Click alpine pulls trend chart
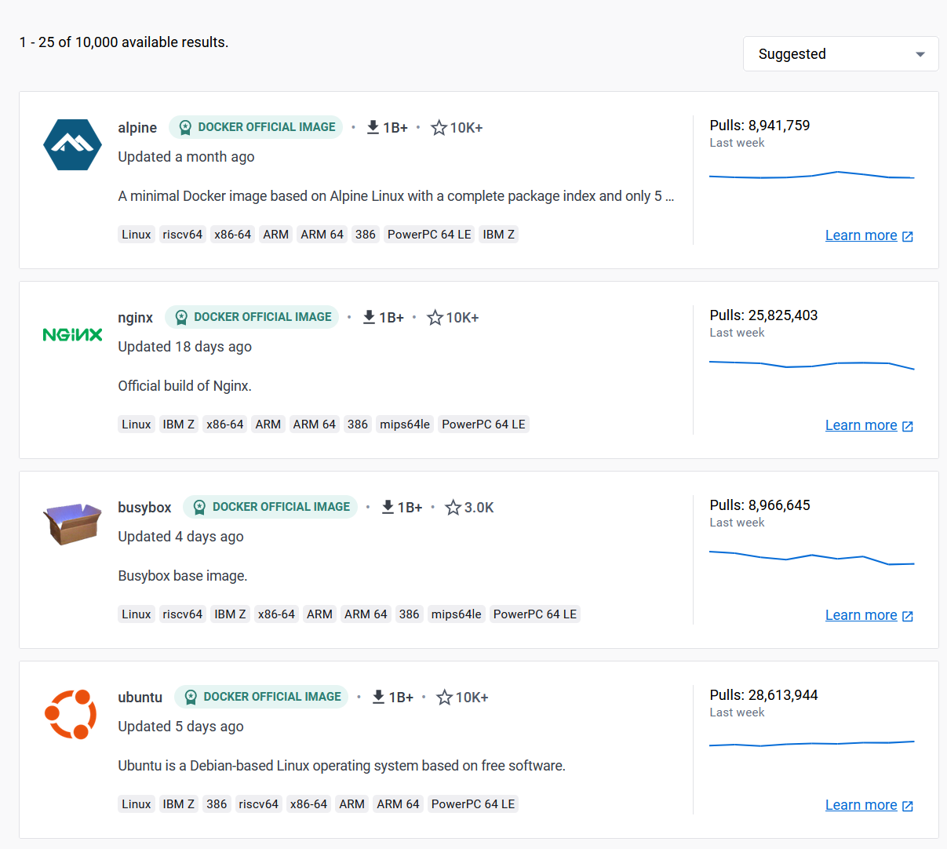Screen dimensions: 947x849 point(812,175)
